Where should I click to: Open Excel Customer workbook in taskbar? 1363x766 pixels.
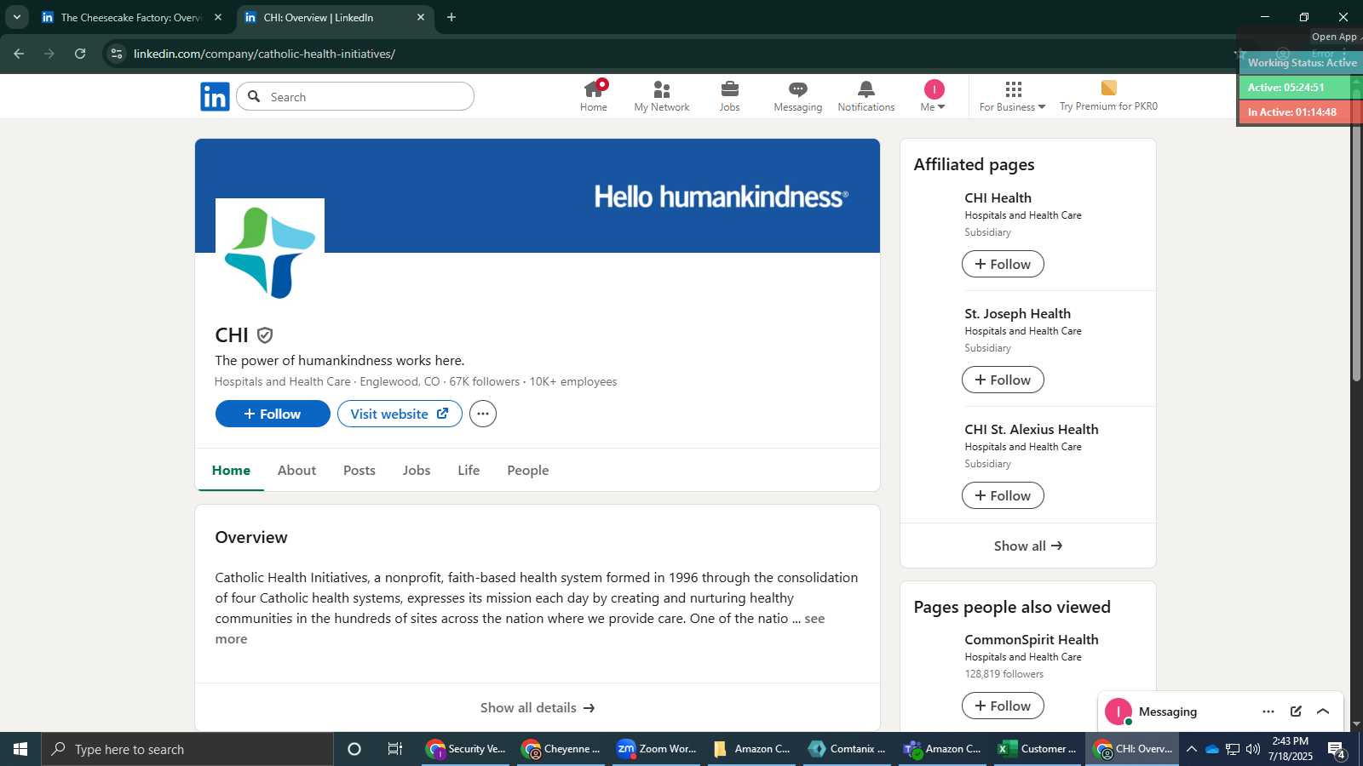pyautogui.click(x=1038, y=749)
